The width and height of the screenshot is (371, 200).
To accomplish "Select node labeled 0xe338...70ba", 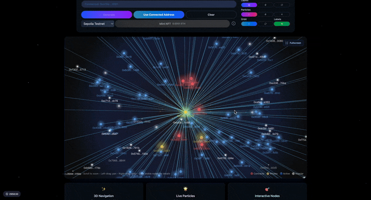I will click(277, 80).
